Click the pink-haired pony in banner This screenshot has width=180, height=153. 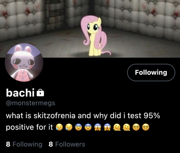point(96,36)
